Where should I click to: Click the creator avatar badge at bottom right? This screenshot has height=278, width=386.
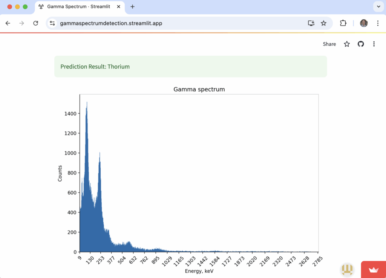tap(347, 269)
